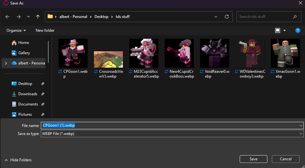305x168 pixels.
Task: Click sync status icon beside WDValentinesCowboy3.webp
Action: pos(236,72)
